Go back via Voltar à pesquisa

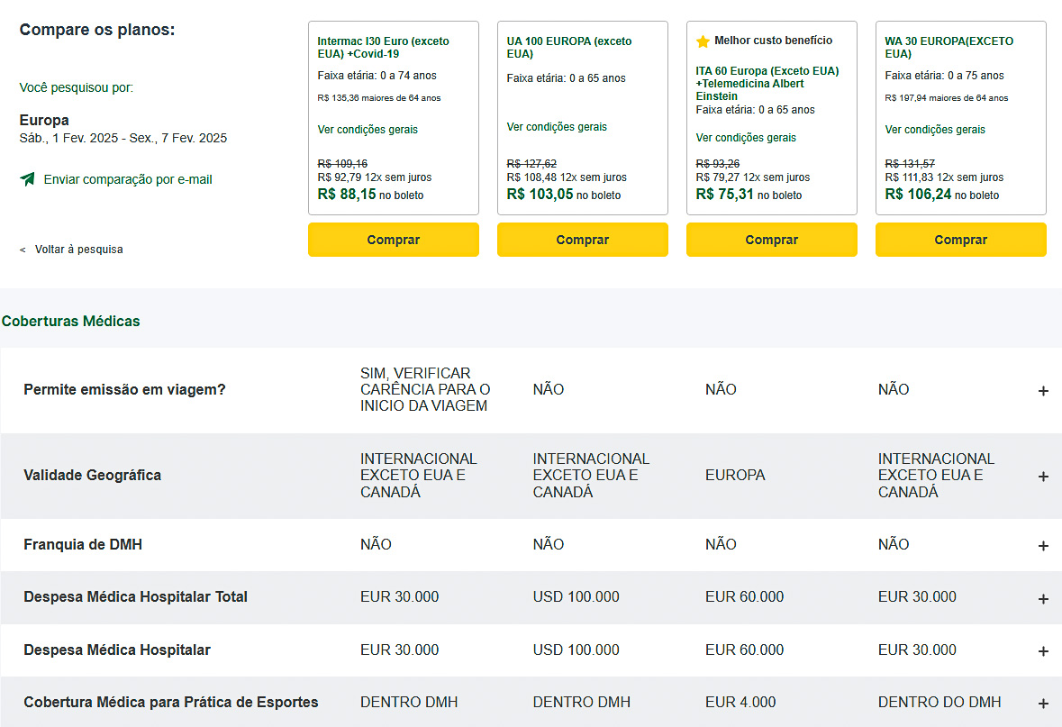pyautogui.click(x=78, y=250)
